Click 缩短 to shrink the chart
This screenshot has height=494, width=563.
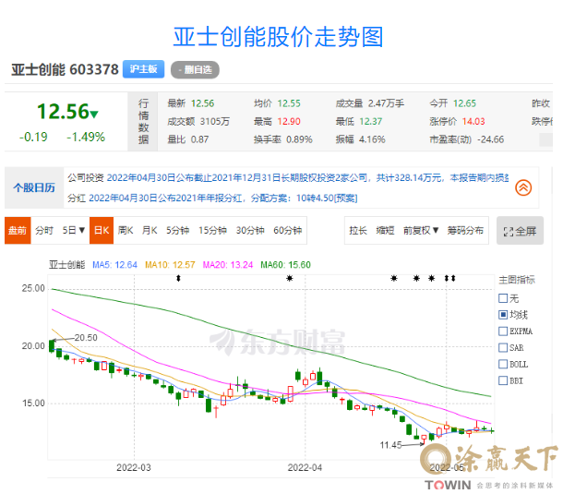click(385, 230)
